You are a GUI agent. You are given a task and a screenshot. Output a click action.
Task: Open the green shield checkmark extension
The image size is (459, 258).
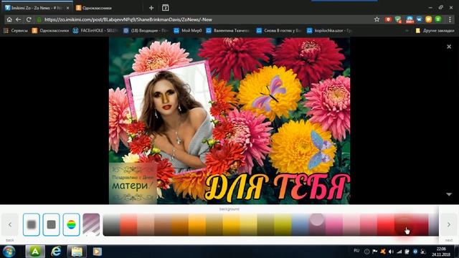click(398, 19)
